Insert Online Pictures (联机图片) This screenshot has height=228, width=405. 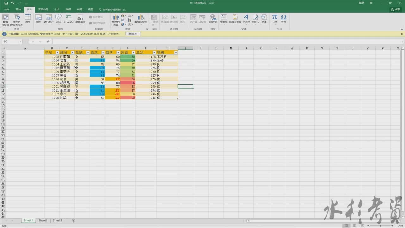pos(48,19)
